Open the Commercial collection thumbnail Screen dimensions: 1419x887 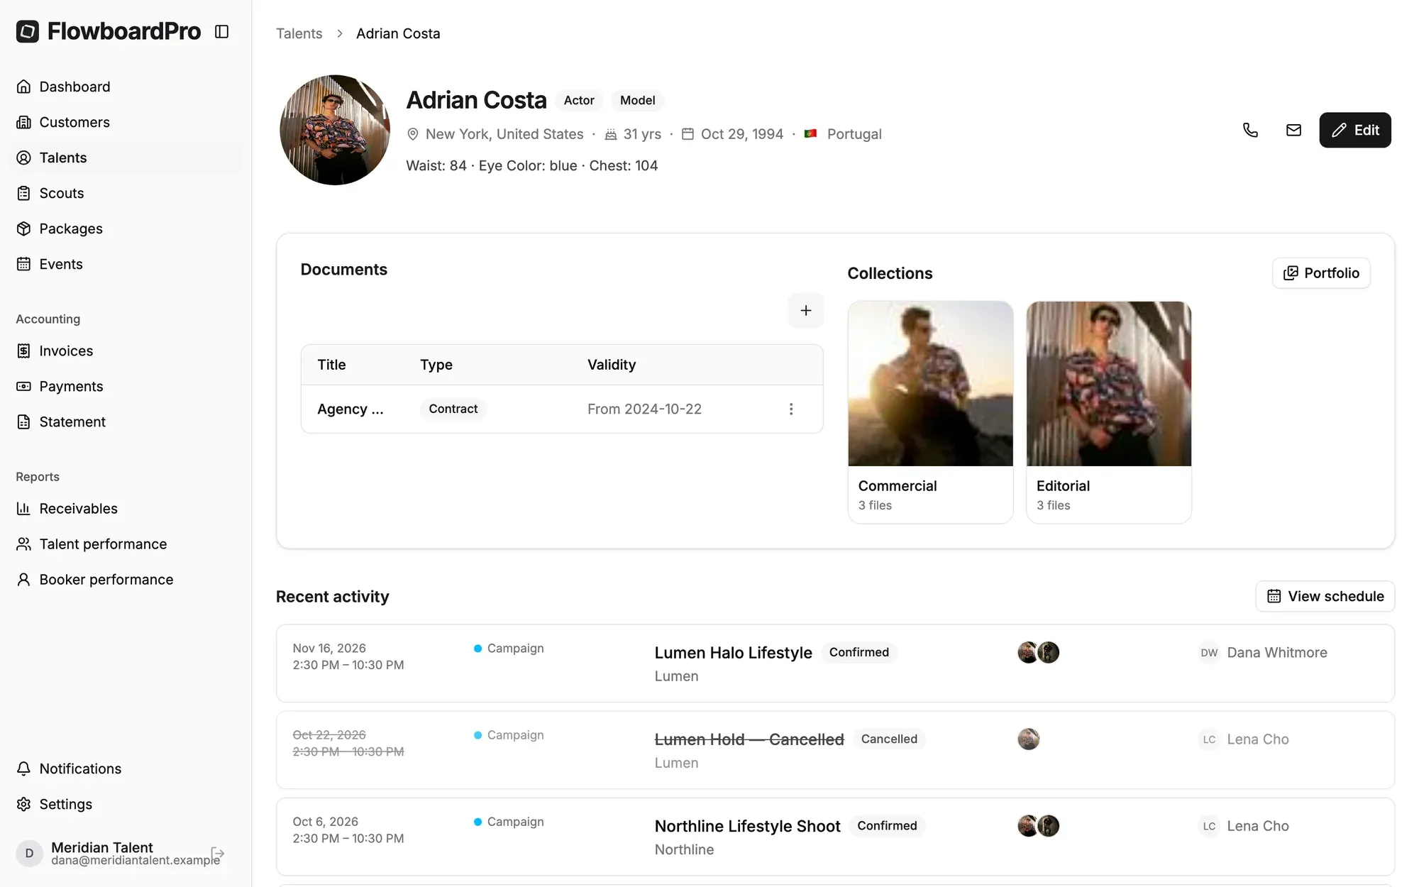click(930, 384)
